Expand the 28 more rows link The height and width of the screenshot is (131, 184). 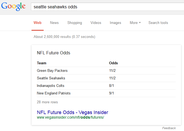[x=47, y=102]
